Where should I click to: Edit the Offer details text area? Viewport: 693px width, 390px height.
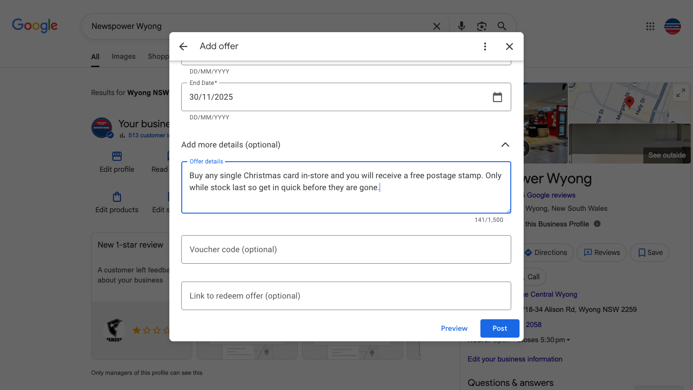click(346, 187)
